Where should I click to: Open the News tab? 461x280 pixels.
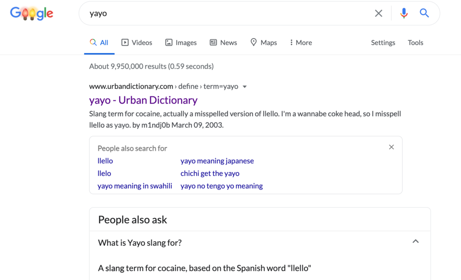[x=224, y=43]
